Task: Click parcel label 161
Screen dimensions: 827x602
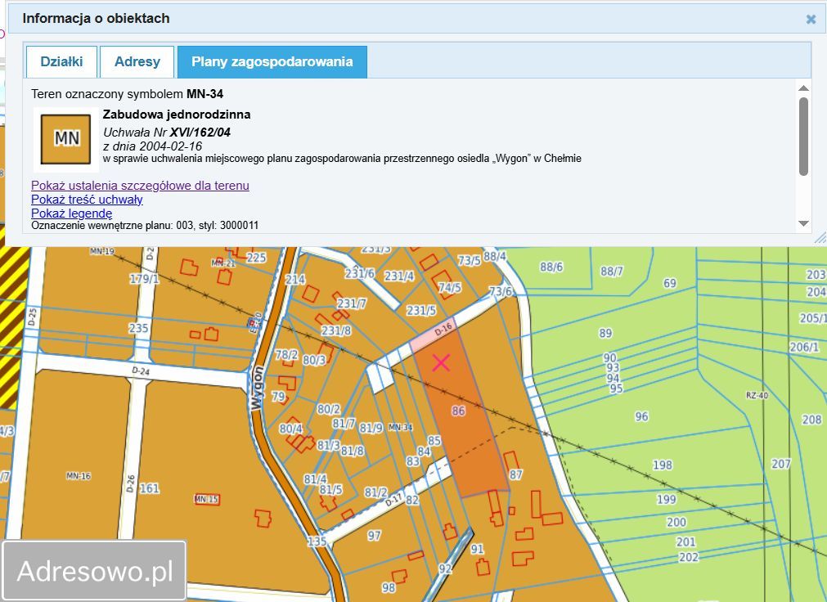Action: click(149, 488)
